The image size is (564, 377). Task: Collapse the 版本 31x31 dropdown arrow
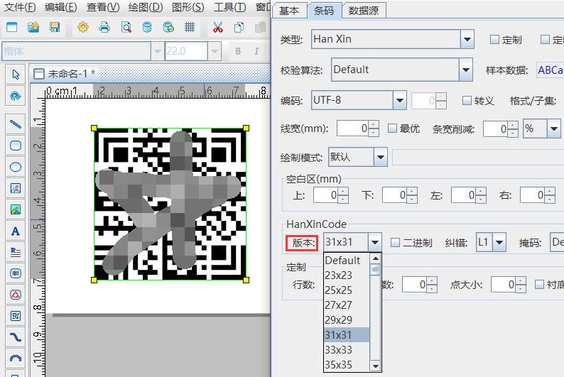coord(375,243)
